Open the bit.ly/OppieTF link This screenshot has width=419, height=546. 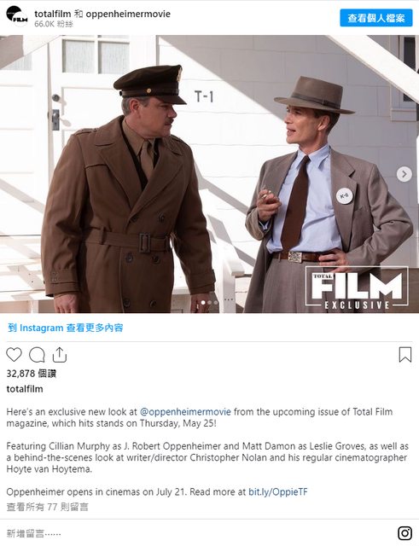(x=278, y=491)
